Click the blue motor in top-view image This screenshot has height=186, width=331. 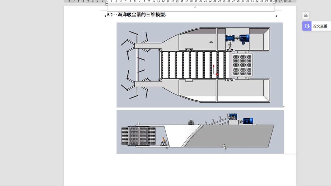pos(244,38)
